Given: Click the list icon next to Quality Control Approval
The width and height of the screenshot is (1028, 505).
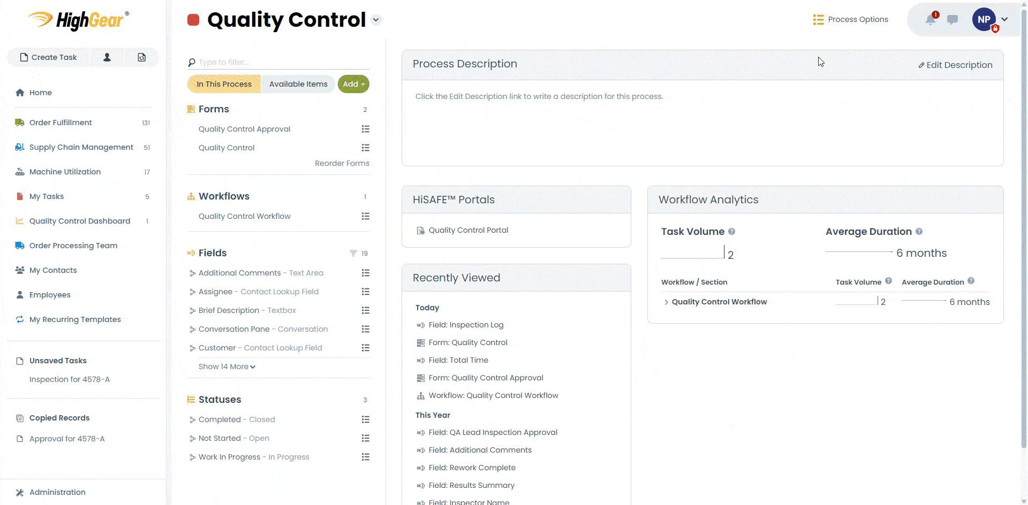Looking at the screenshot, I should (366, 129).
